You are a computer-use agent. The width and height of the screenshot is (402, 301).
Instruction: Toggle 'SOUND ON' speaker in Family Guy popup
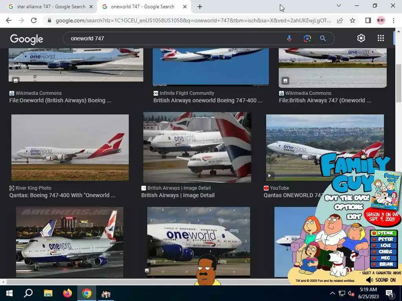pyautogui.click(x=381, y=280)
